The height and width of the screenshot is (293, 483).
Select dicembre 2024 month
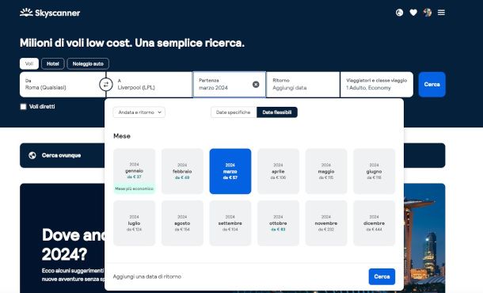tap(374, 223)
